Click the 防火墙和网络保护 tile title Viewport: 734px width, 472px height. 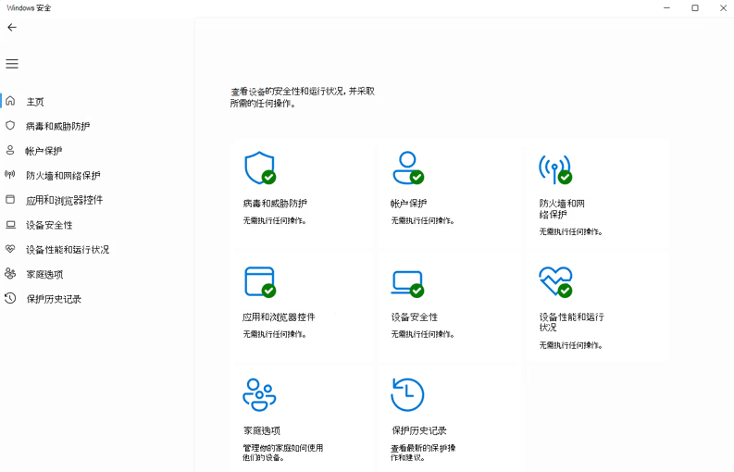point(562,209)
